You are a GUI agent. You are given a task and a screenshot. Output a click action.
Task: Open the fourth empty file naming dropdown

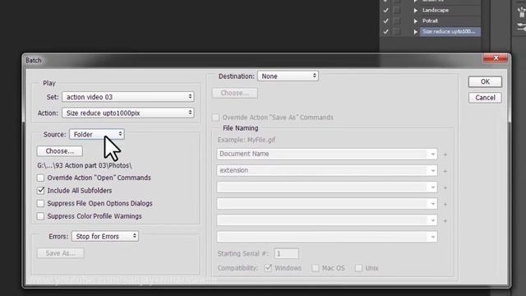pos(327,204)
